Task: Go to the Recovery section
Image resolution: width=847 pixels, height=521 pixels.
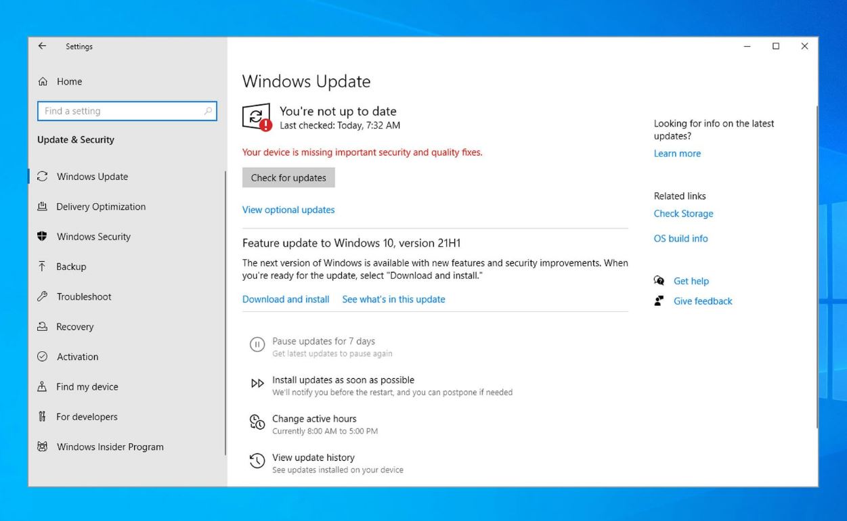Action: click(74, 327)
